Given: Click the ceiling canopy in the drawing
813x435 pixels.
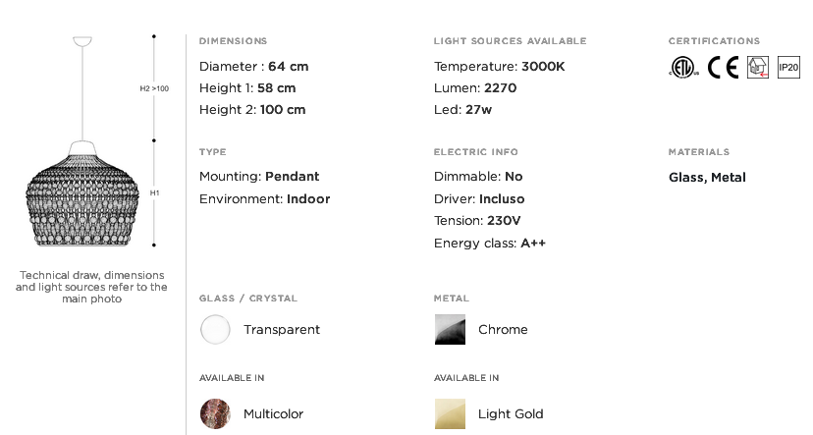Looking at the screenshot, I should point(82,41).
